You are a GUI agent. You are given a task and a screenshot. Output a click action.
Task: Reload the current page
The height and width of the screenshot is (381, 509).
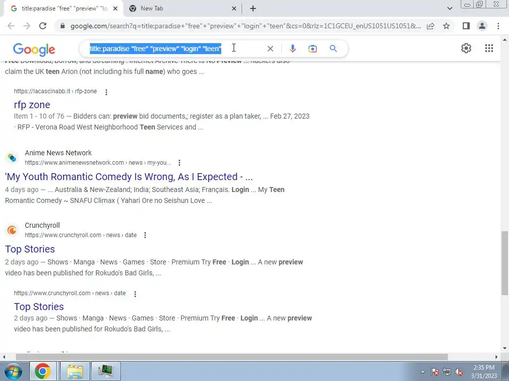(x=43, y=26)
